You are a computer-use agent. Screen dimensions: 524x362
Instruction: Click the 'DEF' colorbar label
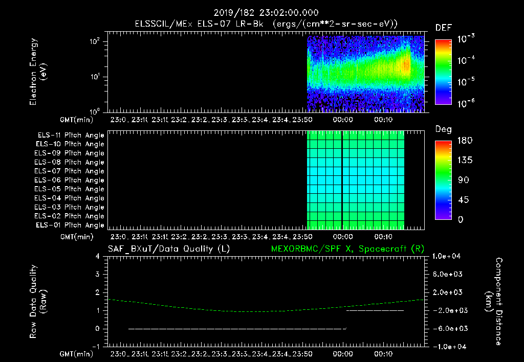444,28
